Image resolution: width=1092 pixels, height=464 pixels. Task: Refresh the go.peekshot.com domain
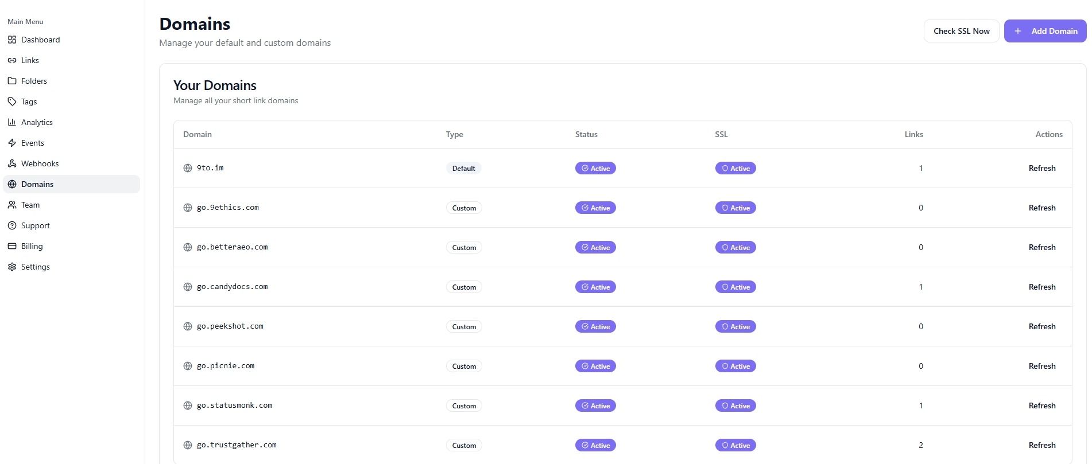tap(1042, 326)
